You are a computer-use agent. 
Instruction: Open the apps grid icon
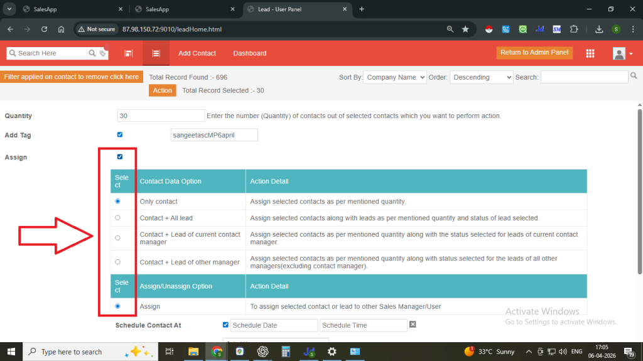point(590,53)
